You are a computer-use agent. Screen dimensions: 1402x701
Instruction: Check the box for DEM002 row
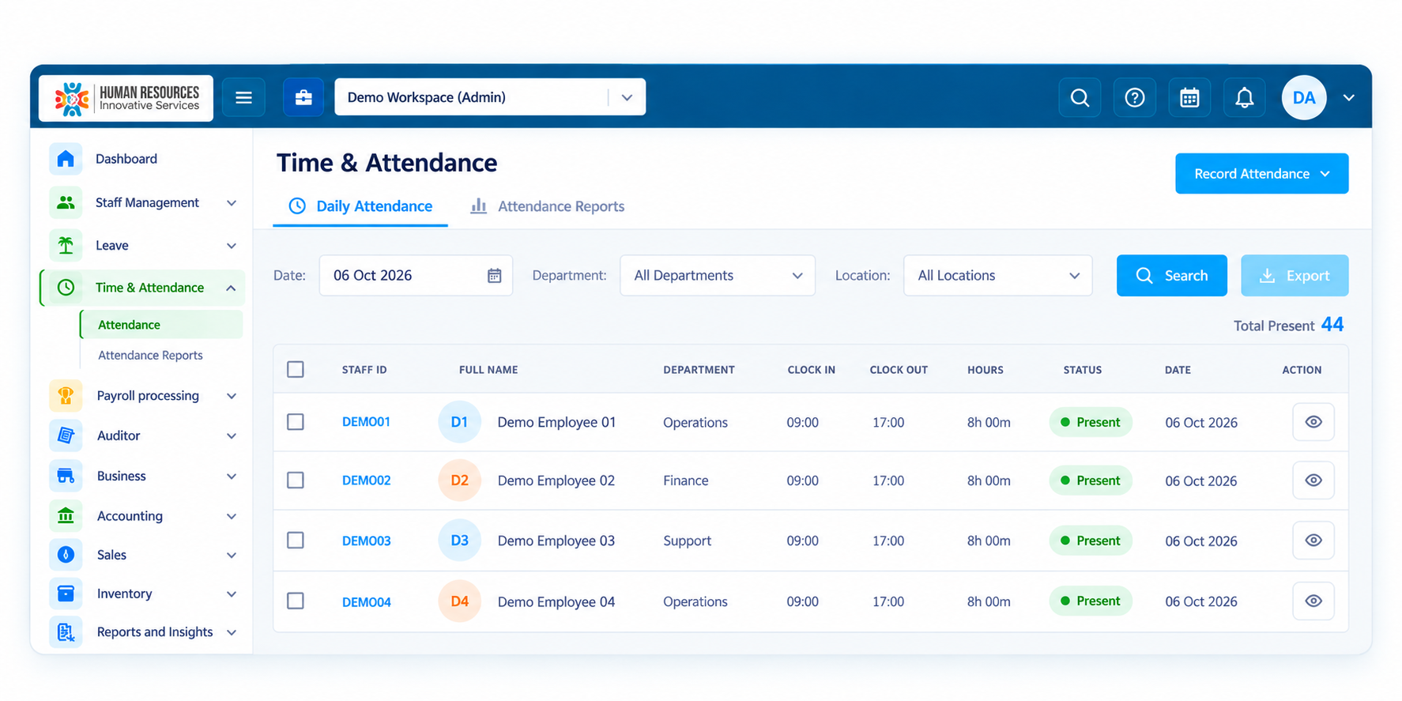296,481
